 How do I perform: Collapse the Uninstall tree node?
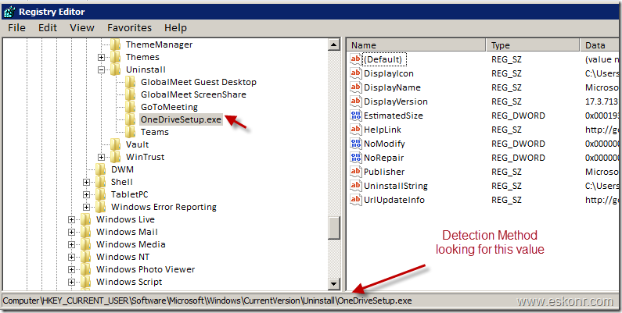[x=101, y=69]
